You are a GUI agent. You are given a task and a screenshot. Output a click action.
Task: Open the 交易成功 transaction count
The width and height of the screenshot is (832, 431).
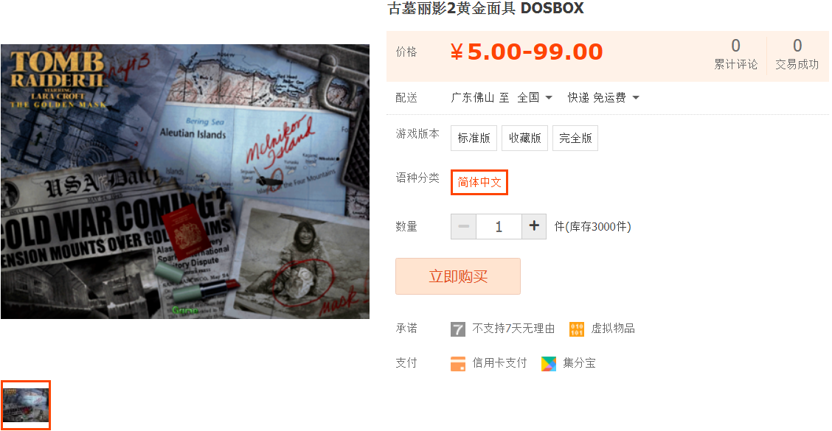[x=797, y=54]
